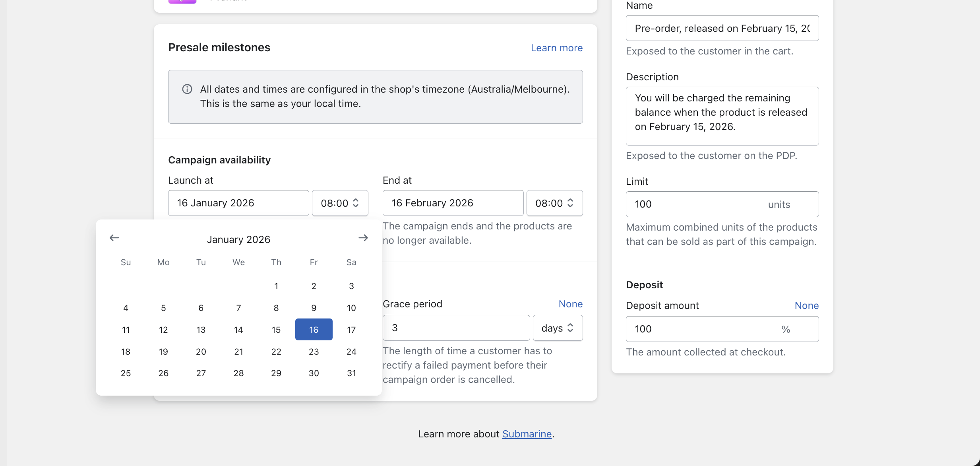Screen dimensions: 980x466
Task: Pick January 16 highlighted date
Action: (314, 330)
